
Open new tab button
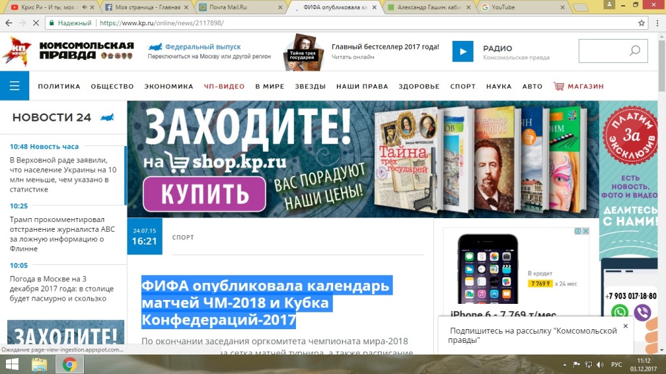(x=580, y=8)
